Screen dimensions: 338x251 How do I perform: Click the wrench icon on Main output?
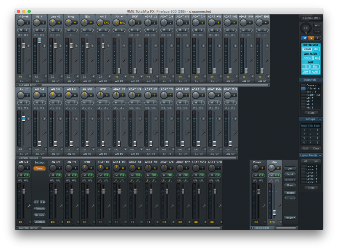click(x=279, y=205)
